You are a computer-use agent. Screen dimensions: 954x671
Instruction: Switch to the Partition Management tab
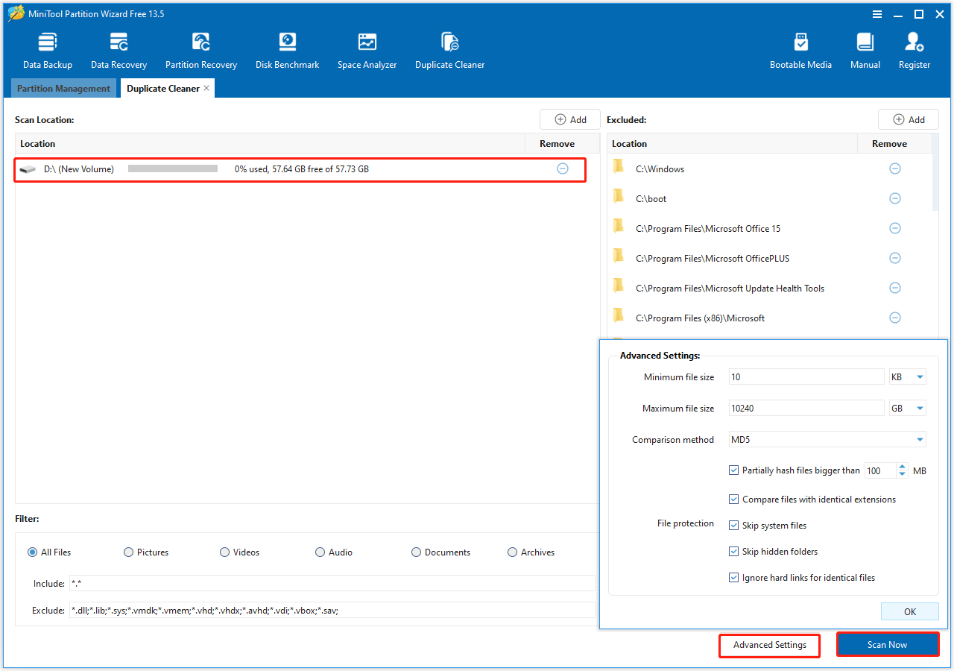click(x=63, y=88)
